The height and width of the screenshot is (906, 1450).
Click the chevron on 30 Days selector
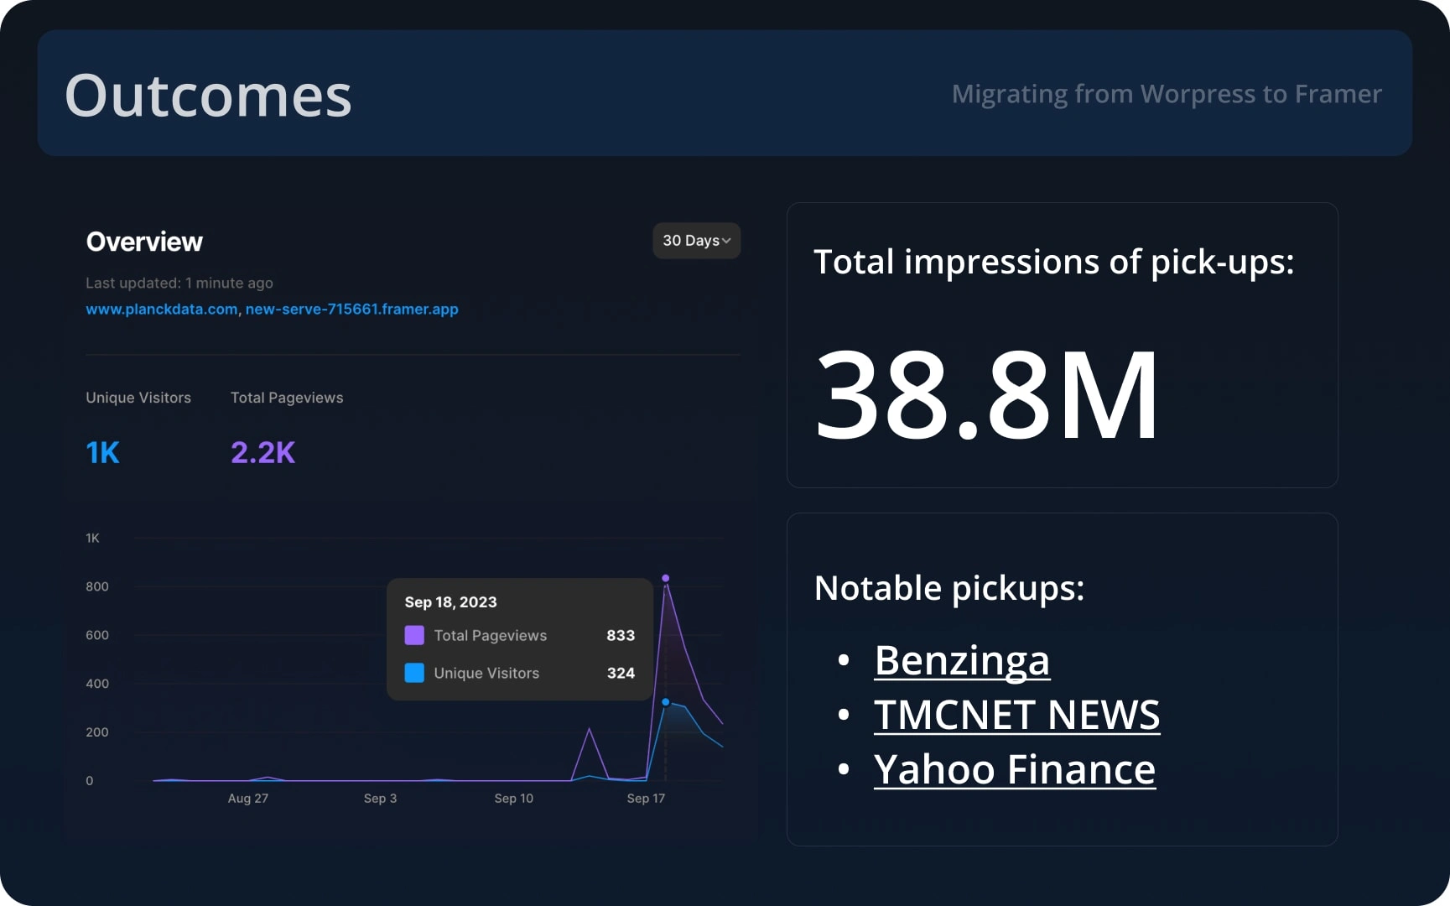tap(726, 241)
